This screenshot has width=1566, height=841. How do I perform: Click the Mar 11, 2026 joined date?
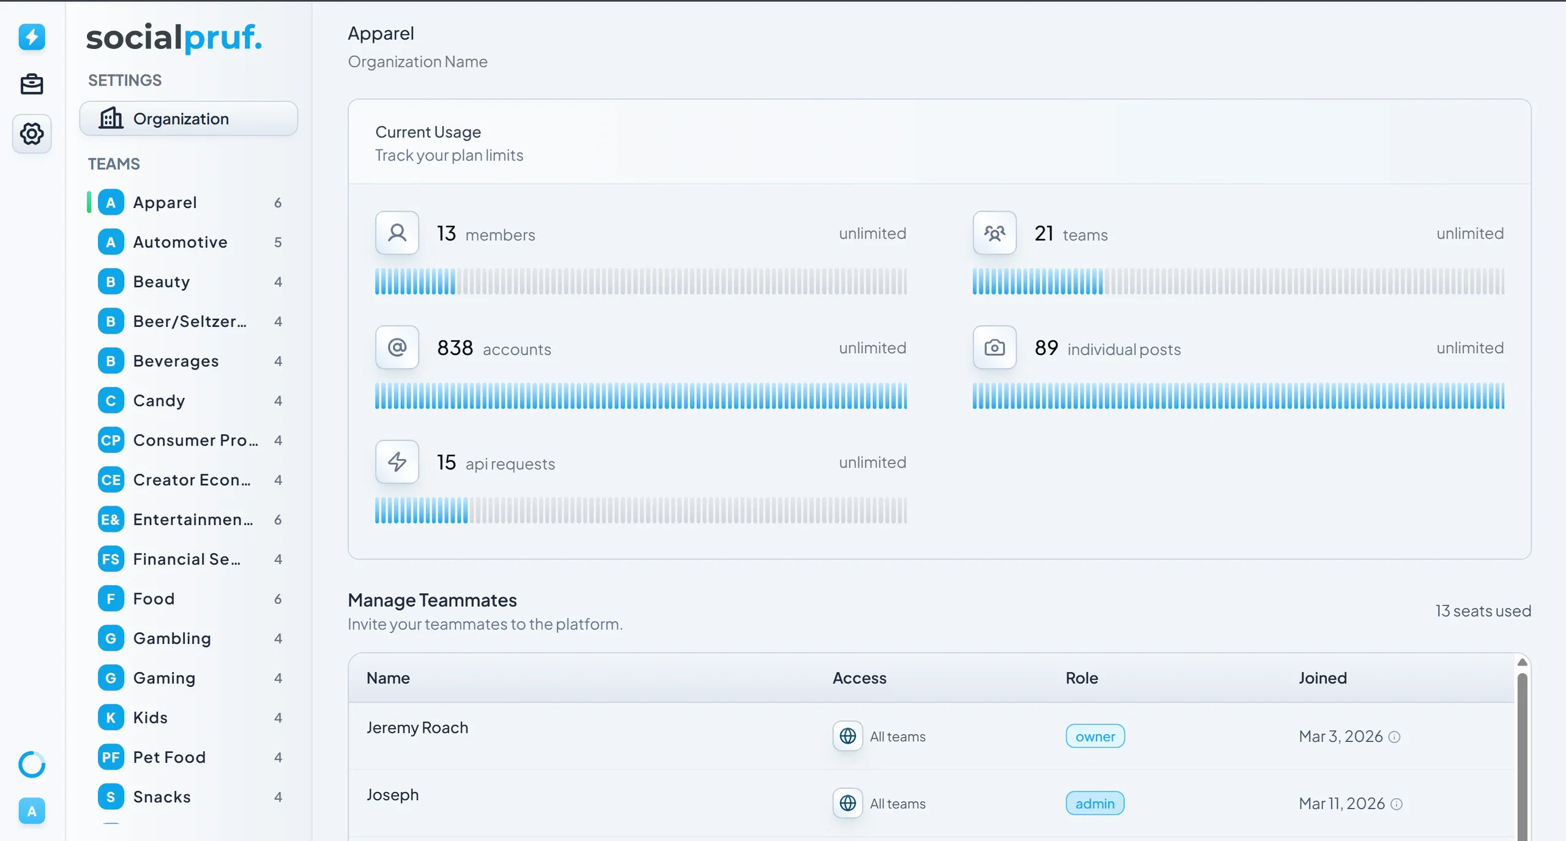[x=1341, y=803]
